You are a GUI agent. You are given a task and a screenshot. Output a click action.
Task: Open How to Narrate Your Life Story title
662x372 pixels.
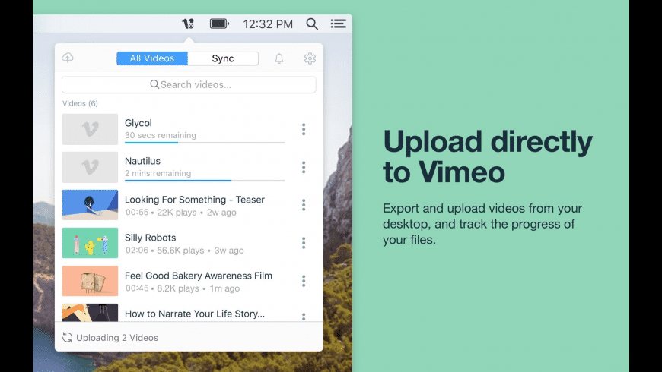[x=195, y=314]
